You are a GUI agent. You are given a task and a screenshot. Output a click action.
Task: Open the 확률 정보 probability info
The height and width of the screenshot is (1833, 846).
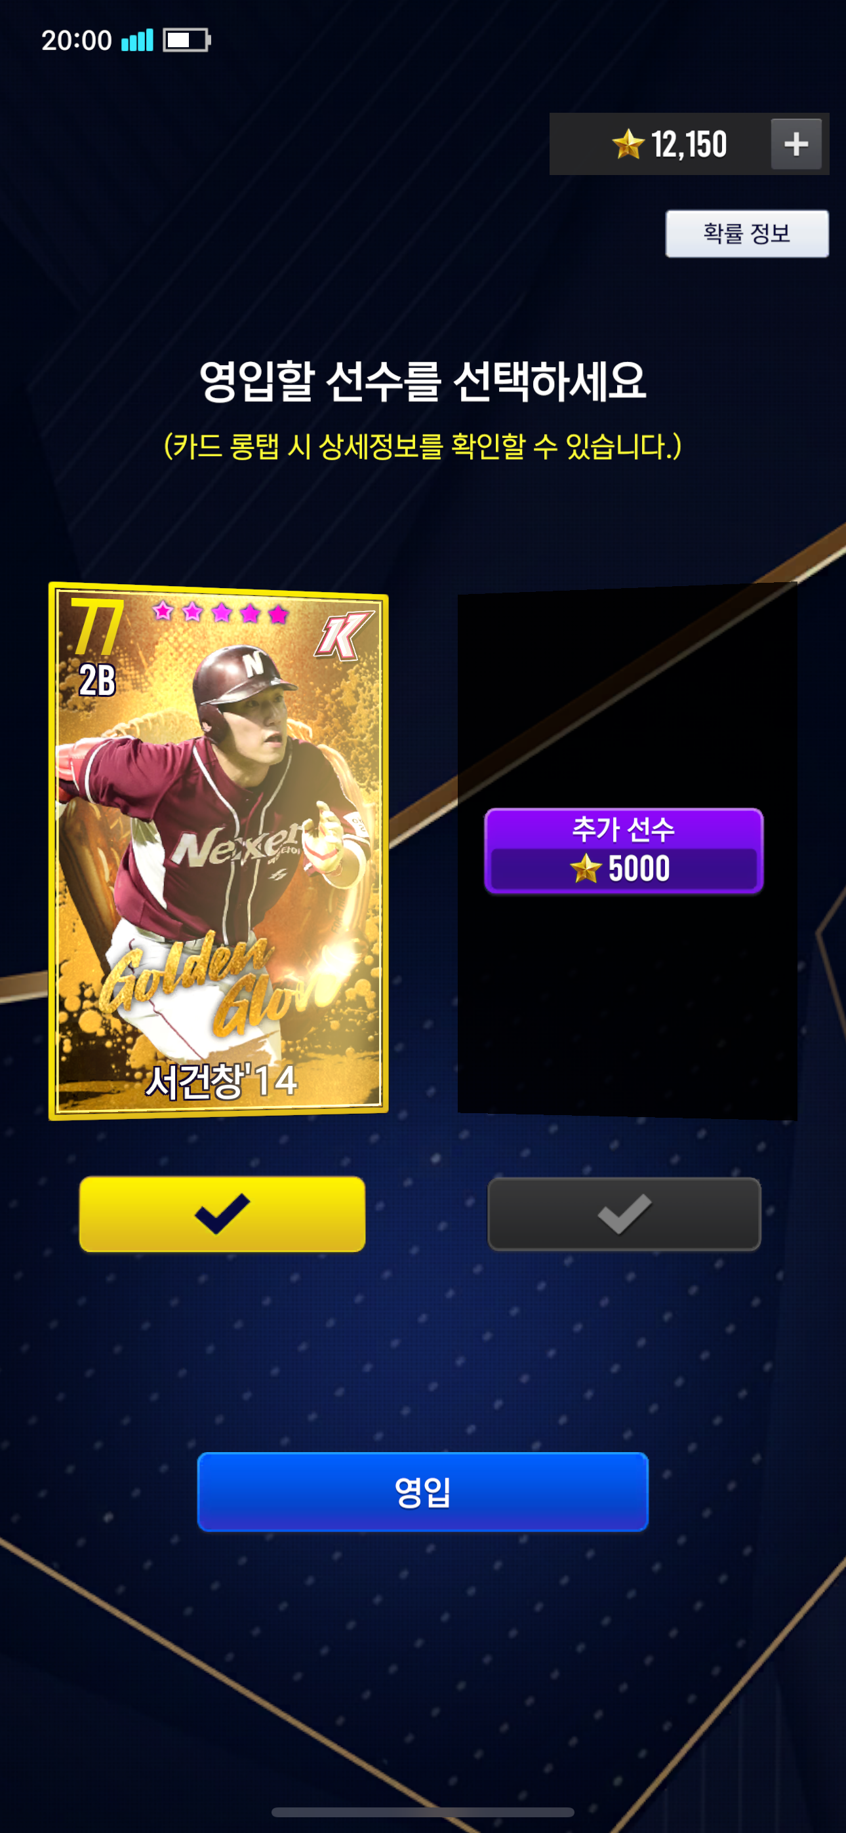point(747,233)
